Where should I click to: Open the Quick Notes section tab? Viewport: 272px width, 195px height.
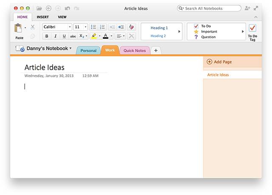(x=134, y=51)
